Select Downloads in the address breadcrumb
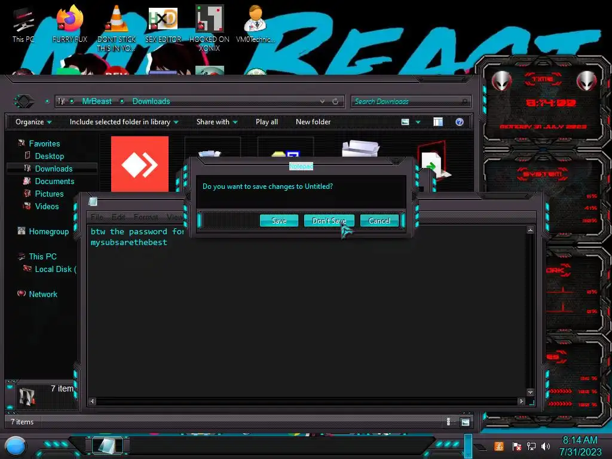 [x=151, y=102]
